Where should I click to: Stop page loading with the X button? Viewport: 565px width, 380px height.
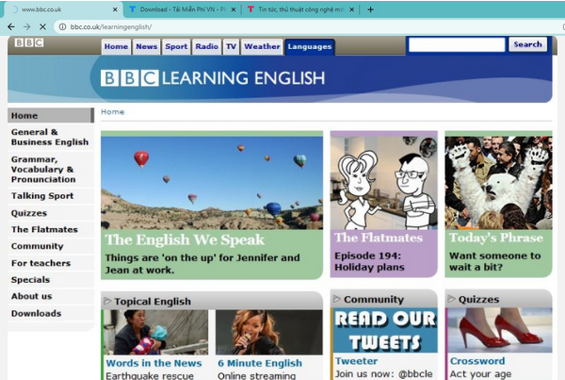pos(42,26)
